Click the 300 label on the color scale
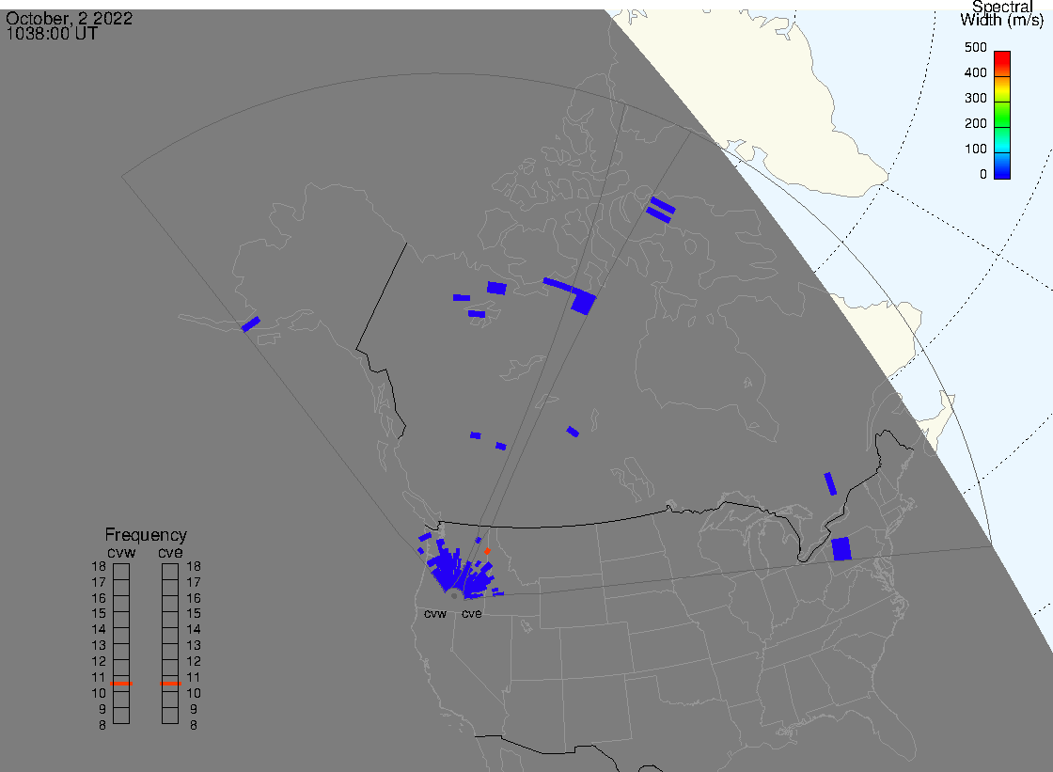The height and width of the screenshot is (772, 1053). pos(975,98)
